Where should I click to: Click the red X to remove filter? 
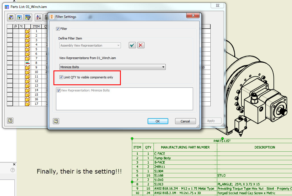coord(141,45)
